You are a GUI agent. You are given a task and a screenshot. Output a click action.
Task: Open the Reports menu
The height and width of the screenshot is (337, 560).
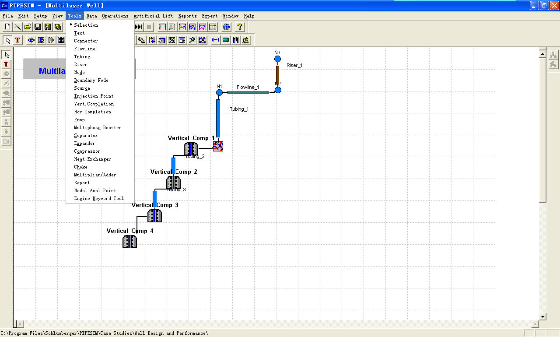tap(188, 16)
